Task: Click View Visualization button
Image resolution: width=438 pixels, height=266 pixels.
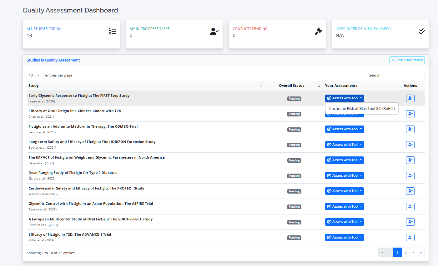Action: (x=407, y=60)
